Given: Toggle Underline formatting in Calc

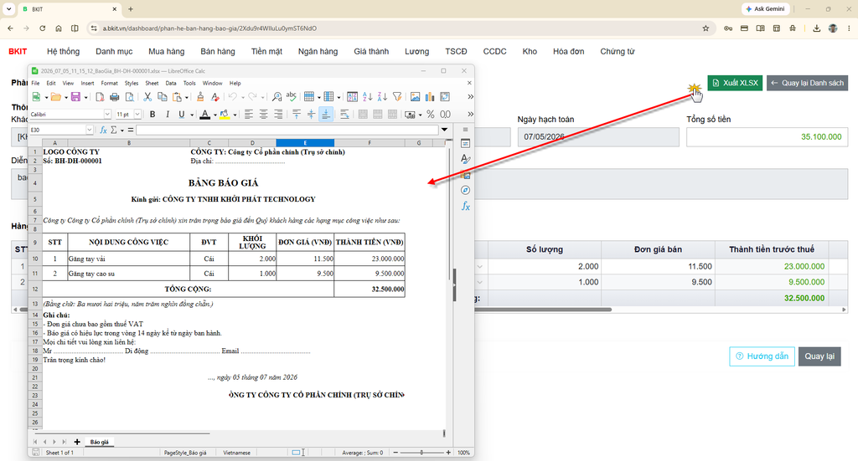Looking at the screenshot, I should (x=181, y=114).
